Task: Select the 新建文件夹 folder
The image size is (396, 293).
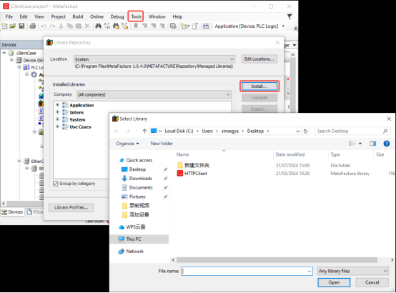Action: [197, 165]
